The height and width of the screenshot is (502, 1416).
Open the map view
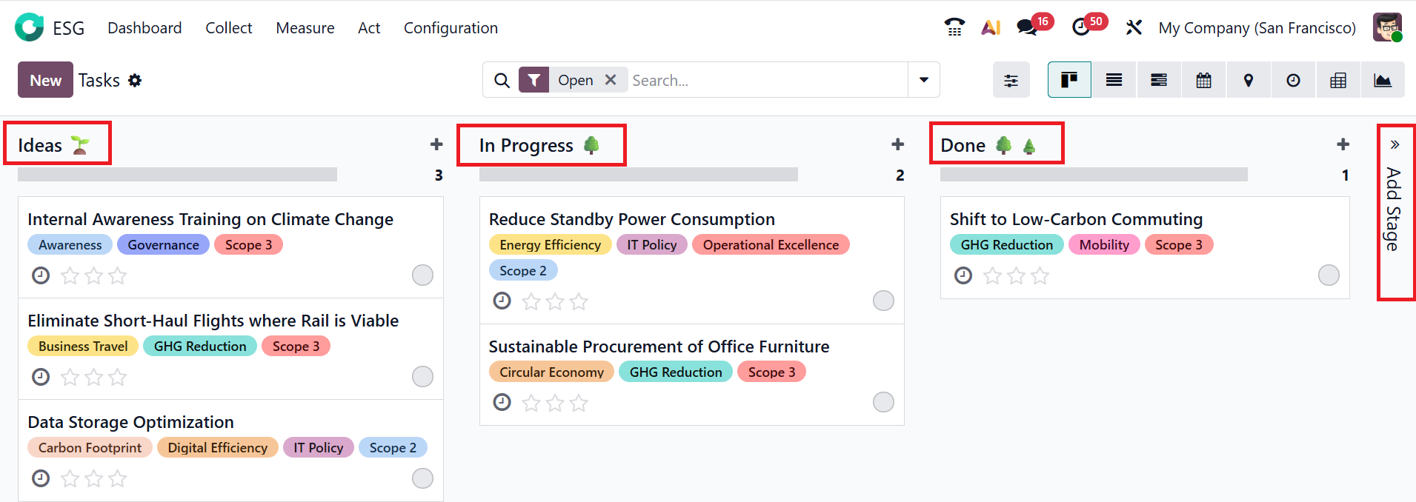click(x=1249, y=80)
